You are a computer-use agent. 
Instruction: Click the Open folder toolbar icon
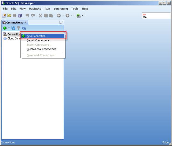(9, 16)
